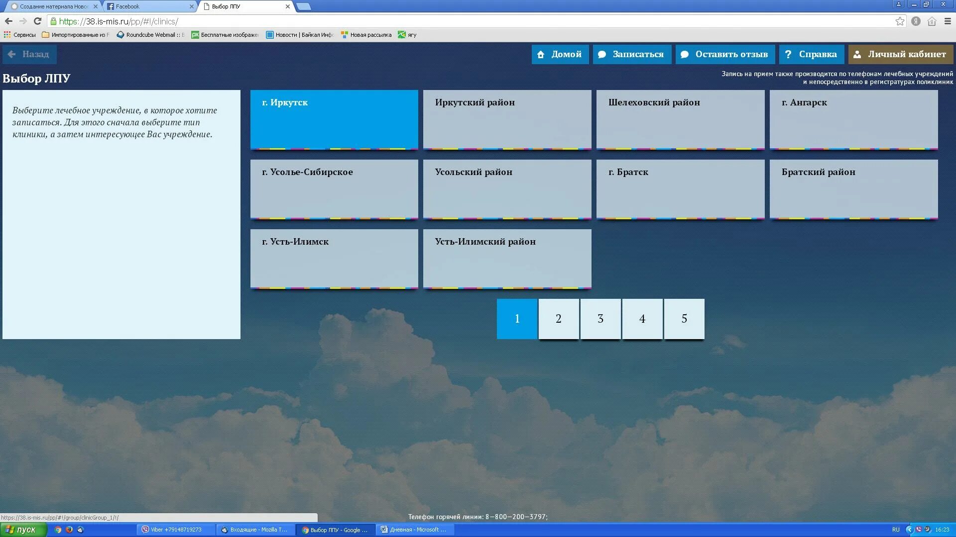This screenshot has height=537, width=956.
Task: Select the Шелеховский район tile
Action: 680,119
